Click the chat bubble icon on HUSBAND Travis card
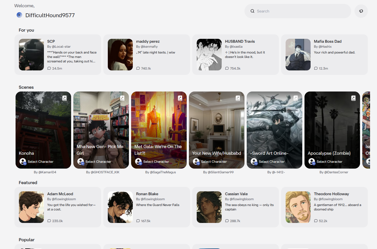 (x=227, y=68)
